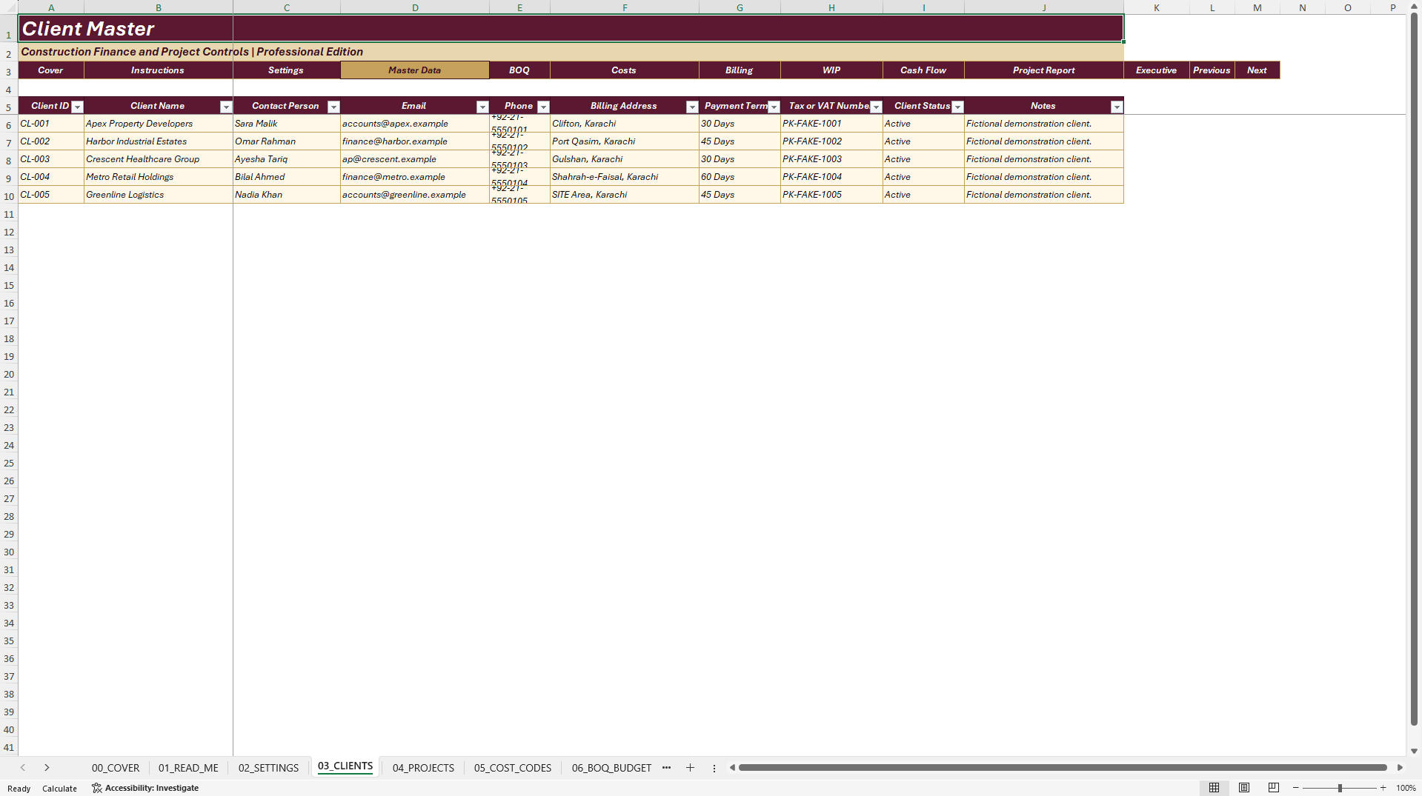Open the 04_PROJECTS sheet tab
This screenshot has height=796, width=1422.
click(x=423, y=768)
